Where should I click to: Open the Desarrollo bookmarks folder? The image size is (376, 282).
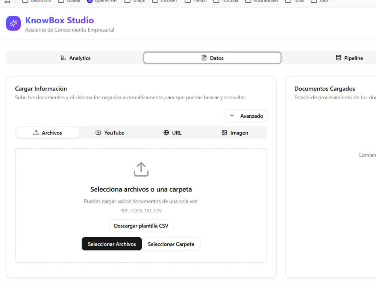[36, 1]
